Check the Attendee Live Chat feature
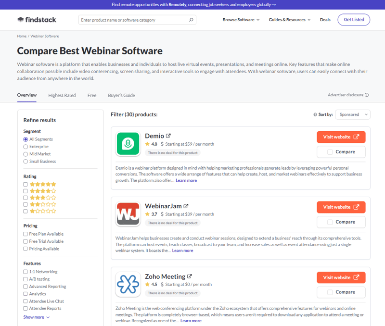 coord(26,301)
